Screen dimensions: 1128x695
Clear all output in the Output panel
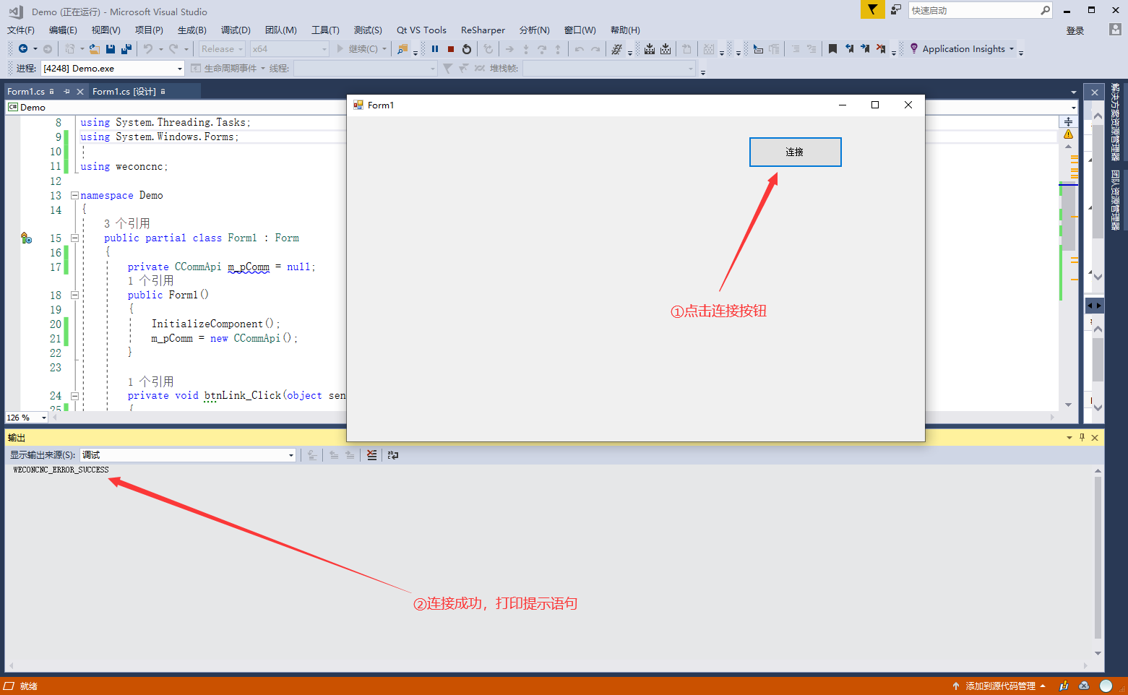pyautogui.click(x=371, y=455)
